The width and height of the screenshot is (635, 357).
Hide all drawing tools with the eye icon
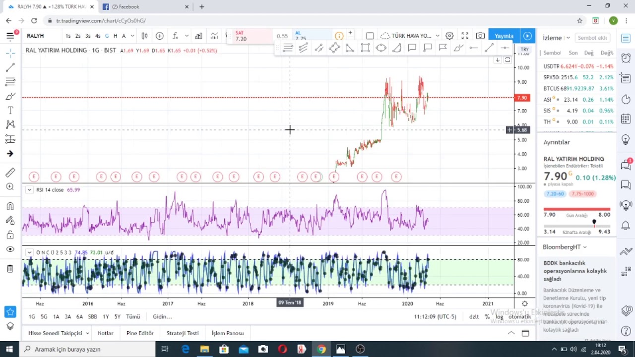coord(10,249)
